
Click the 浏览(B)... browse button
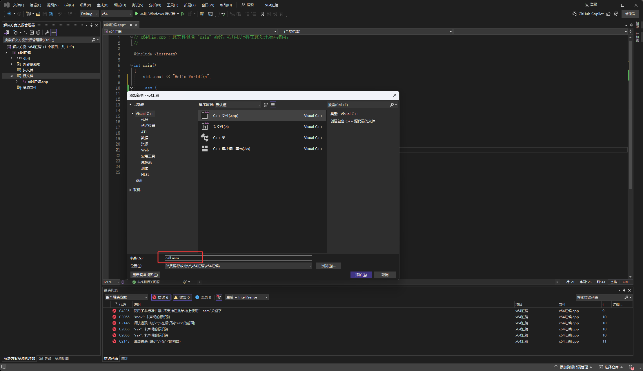[x=328, y=266]
